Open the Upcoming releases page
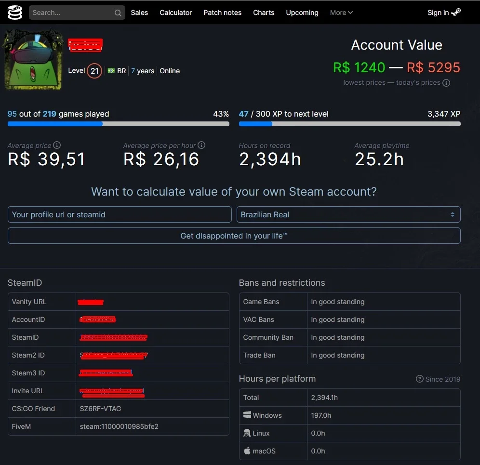 pos(302,13)
